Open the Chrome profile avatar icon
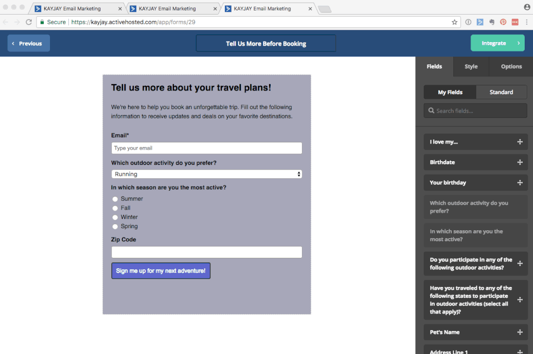 [527, 7]
